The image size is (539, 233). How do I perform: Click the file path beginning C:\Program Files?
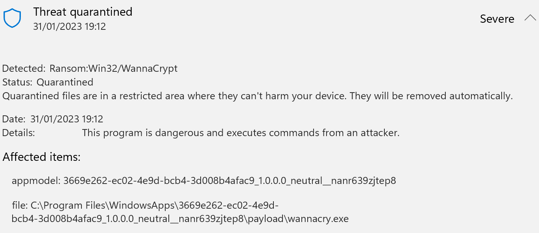[180, 212]
